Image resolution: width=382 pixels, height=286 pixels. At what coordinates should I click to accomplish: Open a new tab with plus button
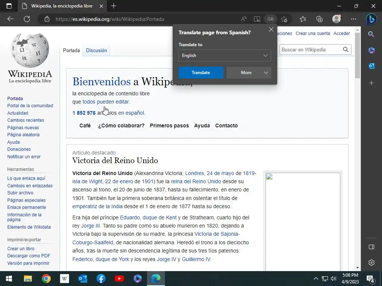pos(113,6)
